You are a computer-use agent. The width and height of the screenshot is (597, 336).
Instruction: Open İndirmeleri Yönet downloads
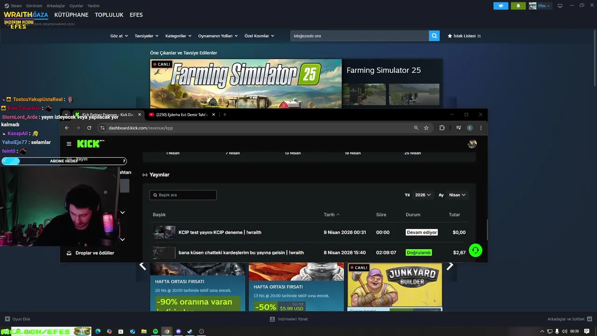tap(289, 319)
